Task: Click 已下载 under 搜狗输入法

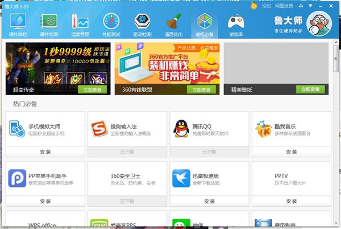Action: click(x=127, y=152)
